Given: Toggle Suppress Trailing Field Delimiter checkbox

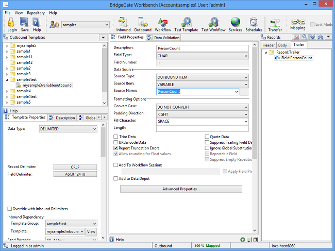Looking at the screenshot, I should (207, 142).
